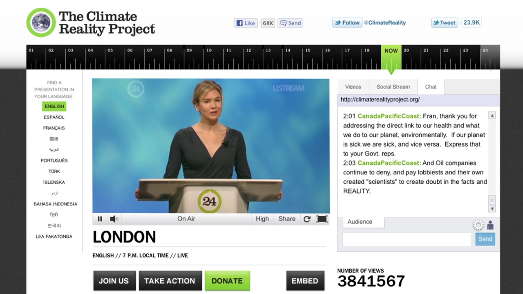Focus the chat message input field
Viewport: 523px width, 294px height.
[x=407, y=239]
